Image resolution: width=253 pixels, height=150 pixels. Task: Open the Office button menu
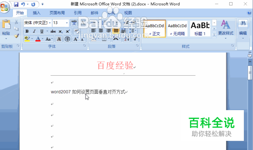click(x=4, y=7)
